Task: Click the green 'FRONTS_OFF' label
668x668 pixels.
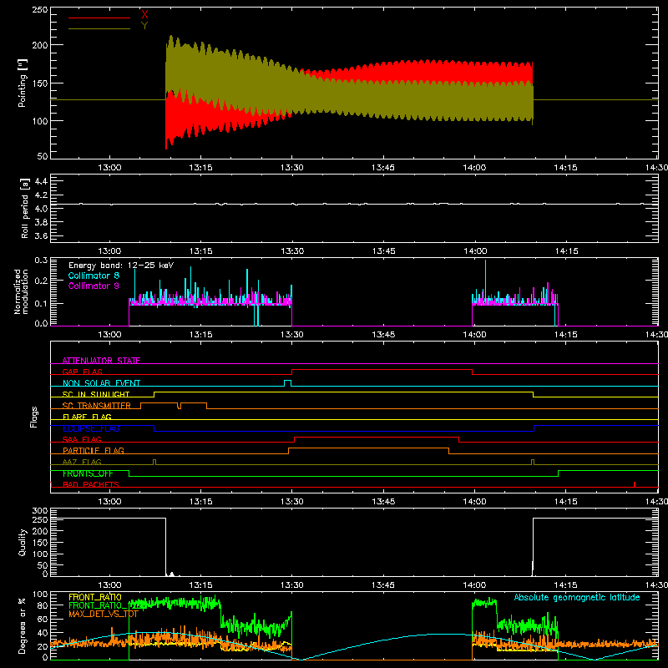Action: (88, 473)
